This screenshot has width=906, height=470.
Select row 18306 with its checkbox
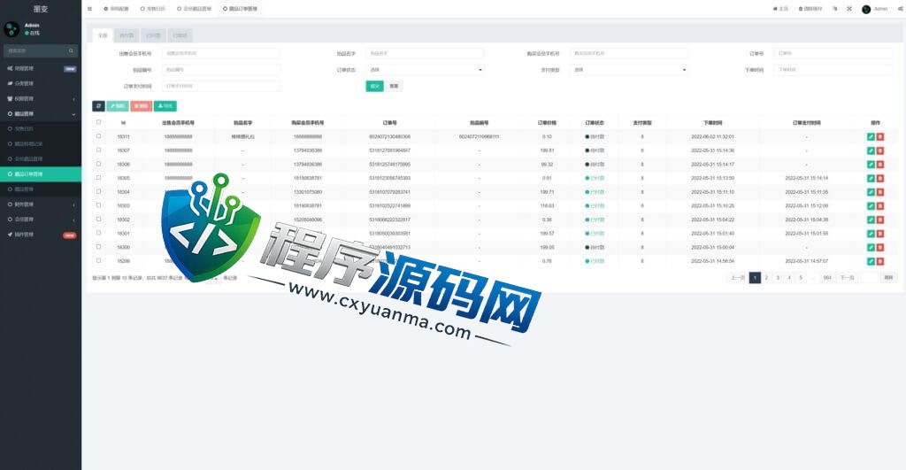(98, 164)
